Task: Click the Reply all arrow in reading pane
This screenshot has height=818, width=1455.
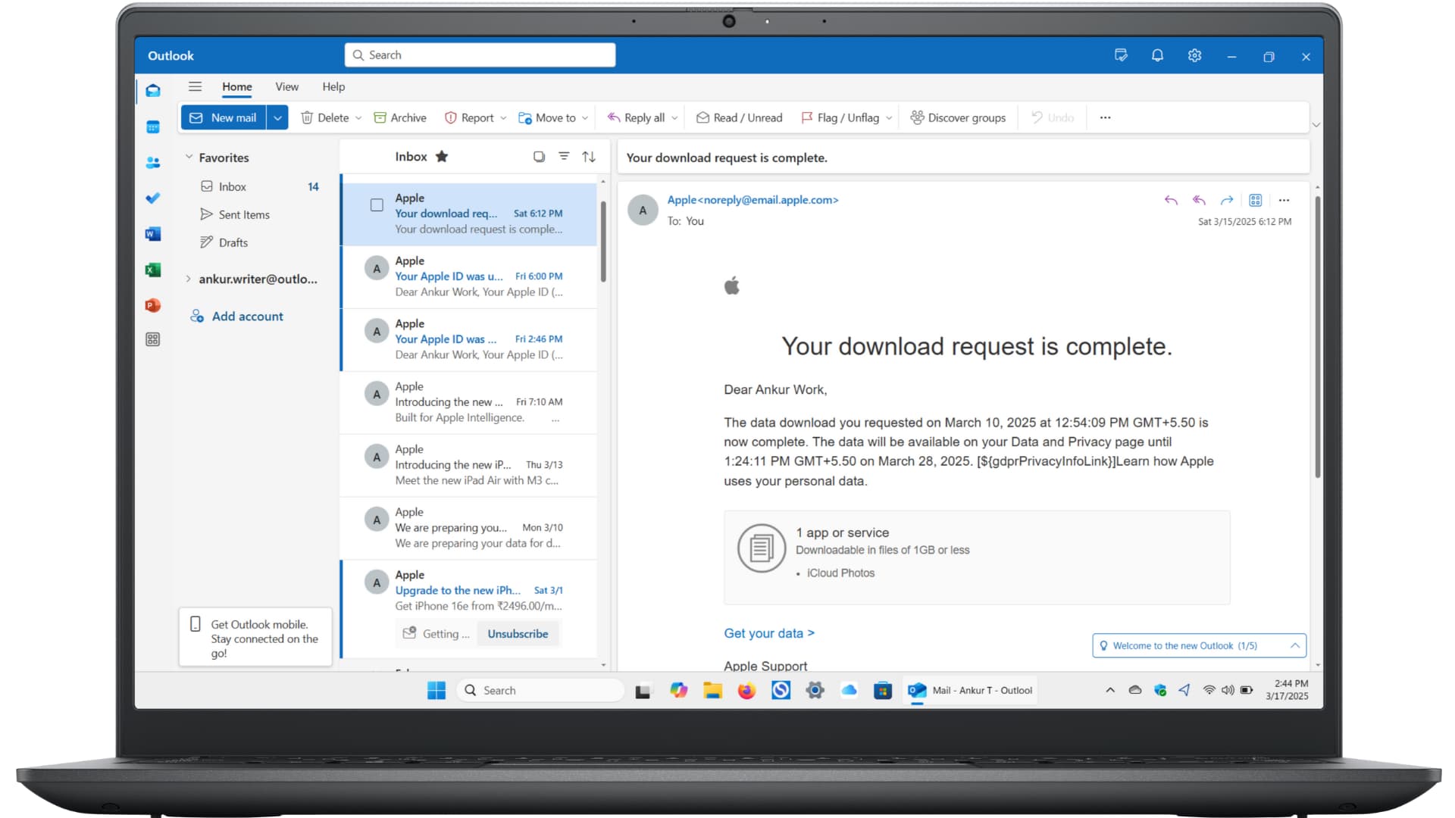Action: (x=1199, y=200)
